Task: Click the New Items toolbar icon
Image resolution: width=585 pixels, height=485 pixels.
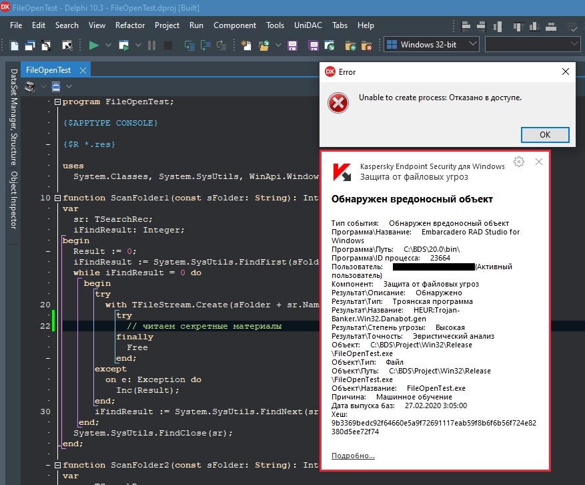Action: (246, 45)
